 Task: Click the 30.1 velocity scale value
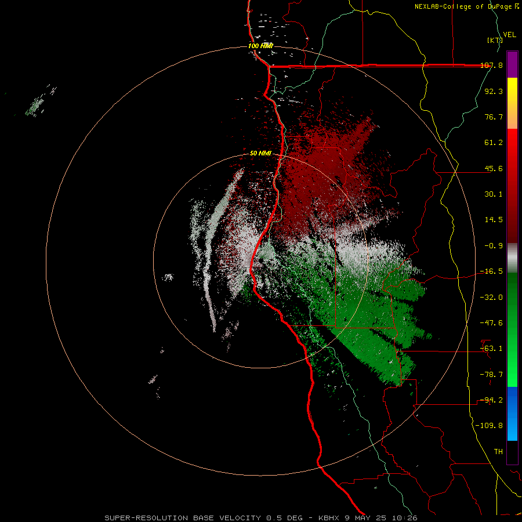point(494,194)
